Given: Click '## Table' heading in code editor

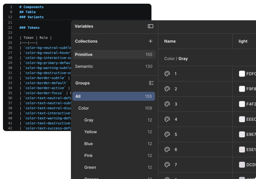Looking at the screenshot, I should [x=27, y=12].
